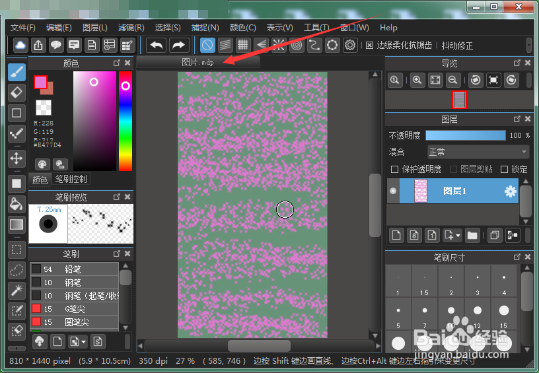539x373 pixels.
Task: Fit canvas to window in navigator
Action: pyautogui.click(x=435, y=81)
